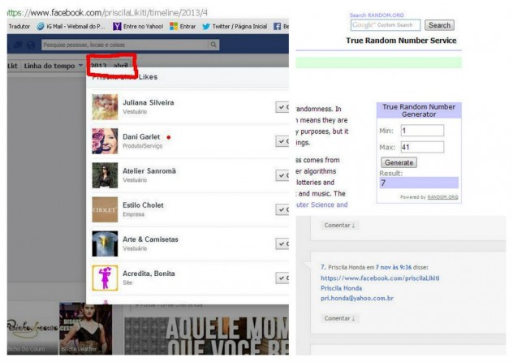
Task: Open comment 7 date link 7 nov às 9:36
Action: pos(393,267)
